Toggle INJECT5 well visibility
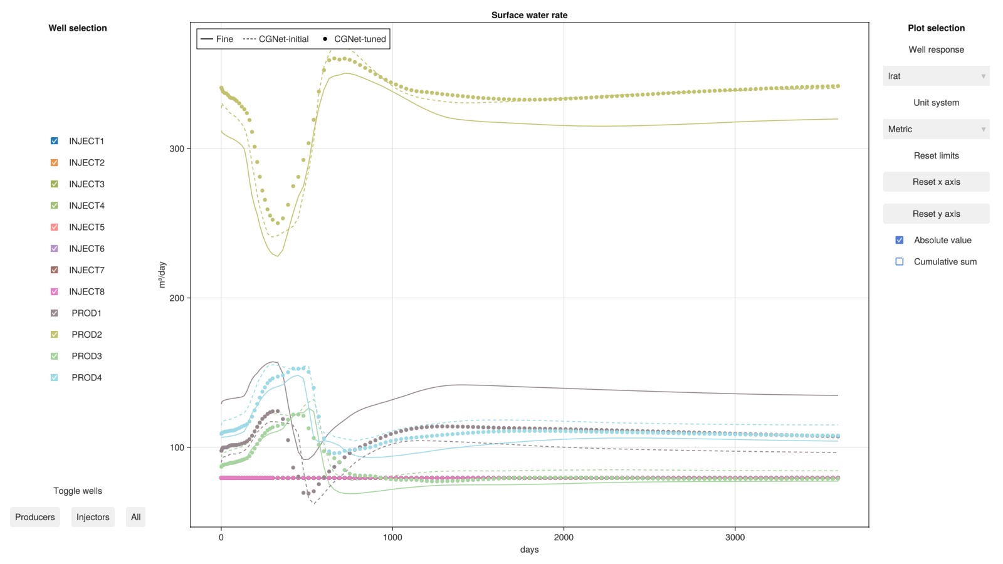This screenshot has height=564, width=1003. coord(55,227)
